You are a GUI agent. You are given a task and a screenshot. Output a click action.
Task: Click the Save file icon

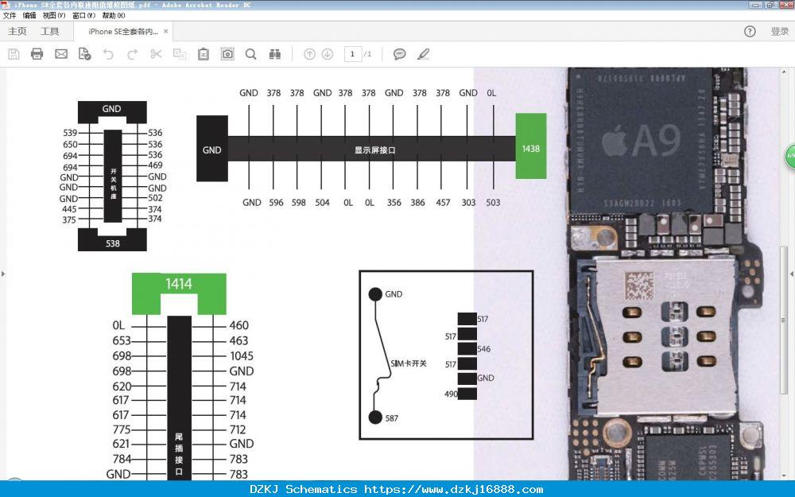point(14,54)
